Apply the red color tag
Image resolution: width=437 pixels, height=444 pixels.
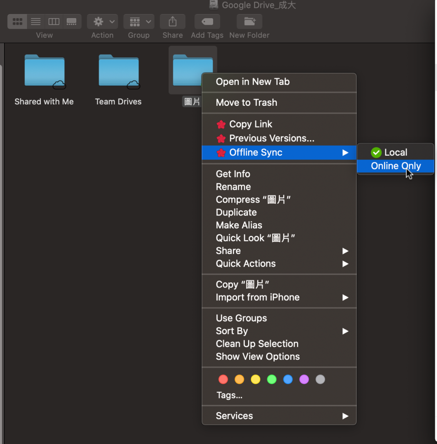[223, 380]
